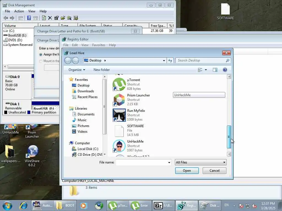
Task: Click the Search Desktop field
Action: pyautogui.click(x=203, y=60)
